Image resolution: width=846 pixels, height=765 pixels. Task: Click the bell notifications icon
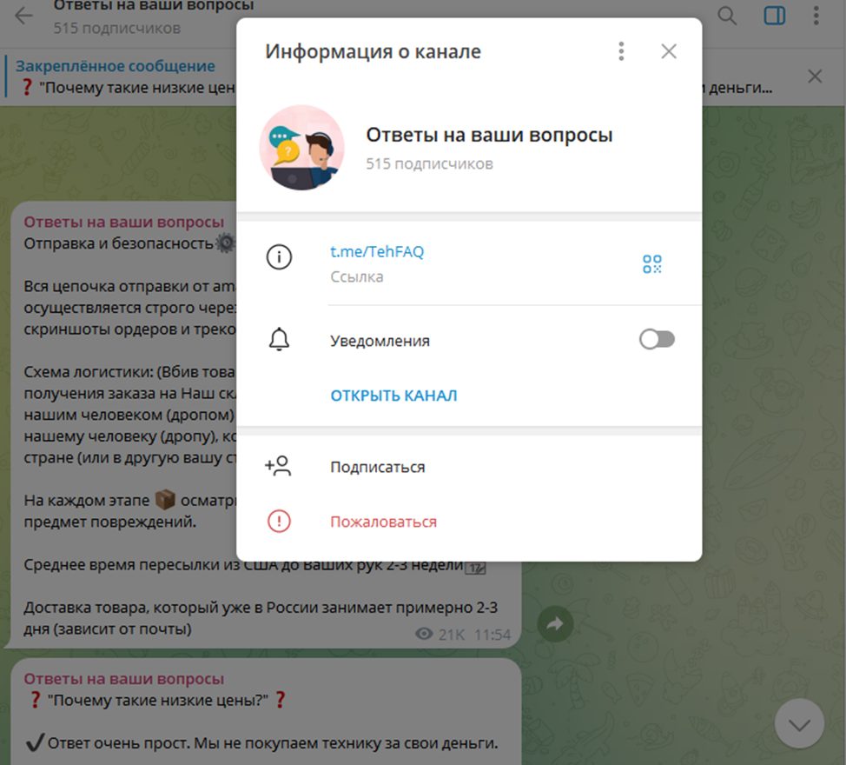point(279,340)
